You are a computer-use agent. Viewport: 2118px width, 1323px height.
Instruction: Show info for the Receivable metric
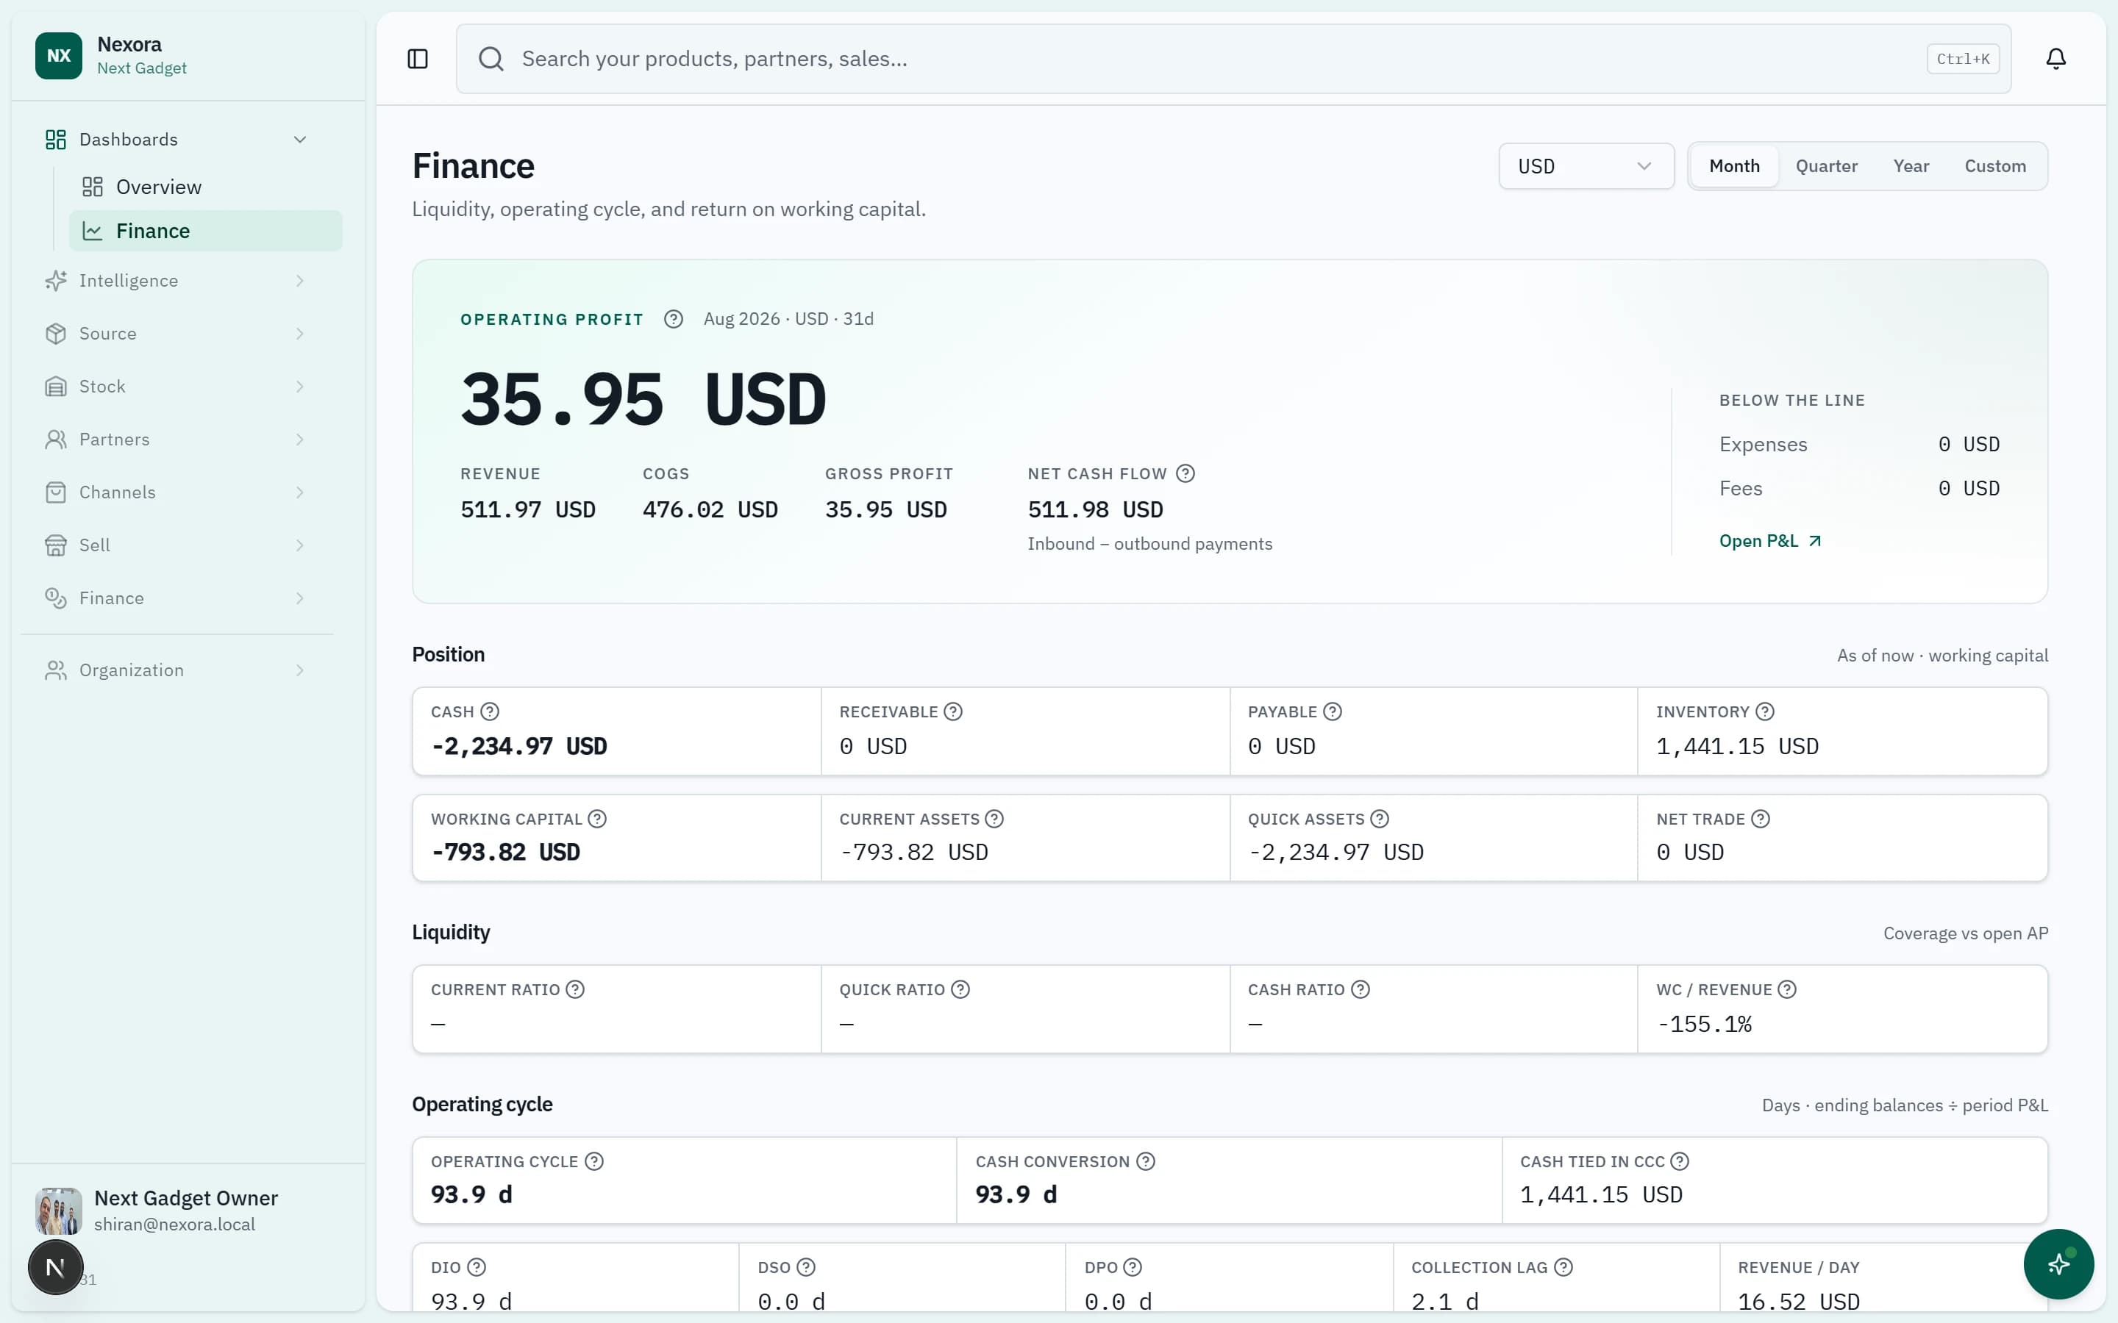[x=953, y=711]
